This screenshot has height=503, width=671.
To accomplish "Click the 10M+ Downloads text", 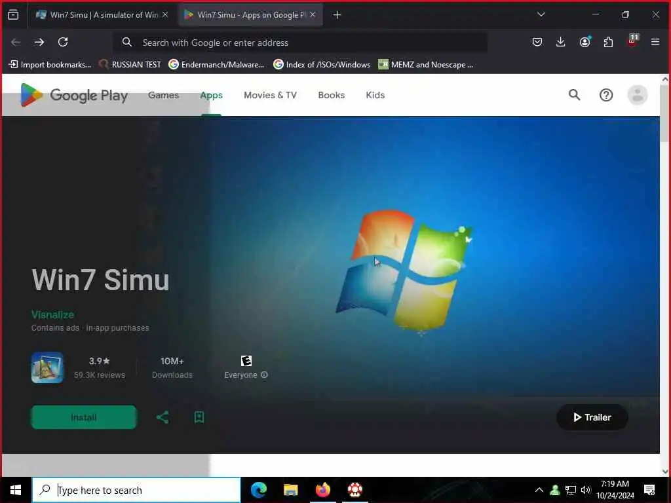I will pos(172,368).
